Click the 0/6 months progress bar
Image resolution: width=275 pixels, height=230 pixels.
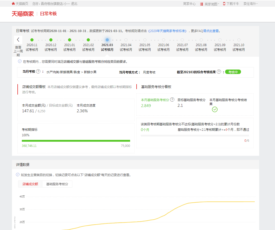pyautogui.click(x=195, y=136)
